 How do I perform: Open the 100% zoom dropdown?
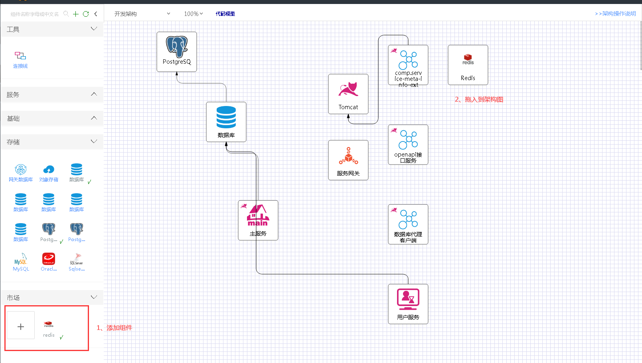[193, 14]
